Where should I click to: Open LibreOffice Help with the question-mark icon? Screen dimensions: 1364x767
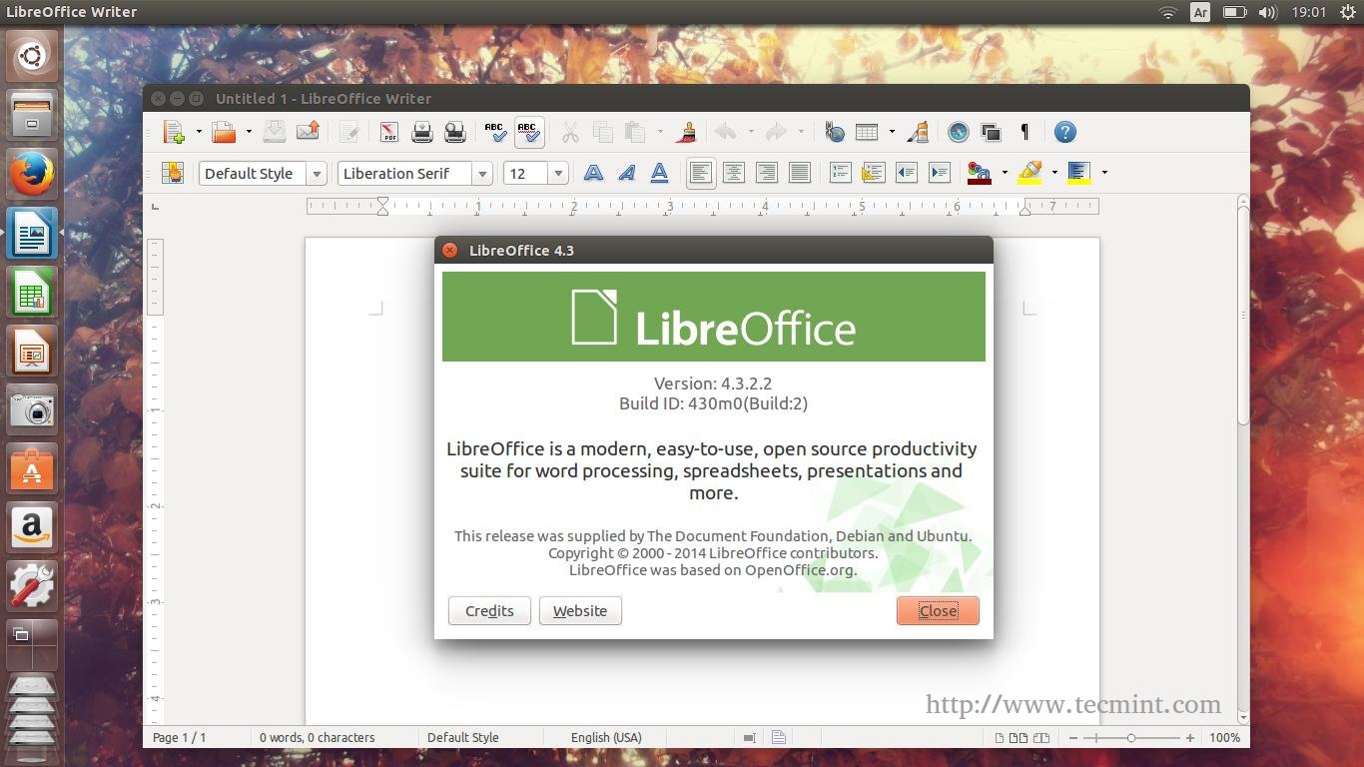tap(1065, 132)
